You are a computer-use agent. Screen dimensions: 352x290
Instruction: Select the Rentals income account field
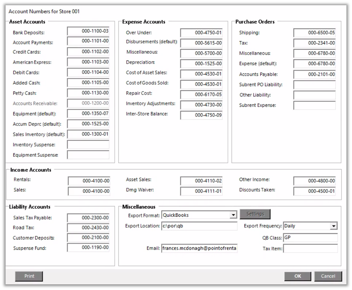(x=89, y=181)
